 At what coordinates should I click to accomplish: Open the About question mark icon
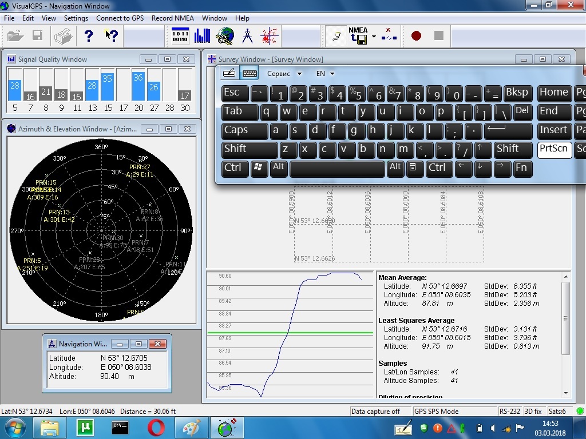pos(89,36)
